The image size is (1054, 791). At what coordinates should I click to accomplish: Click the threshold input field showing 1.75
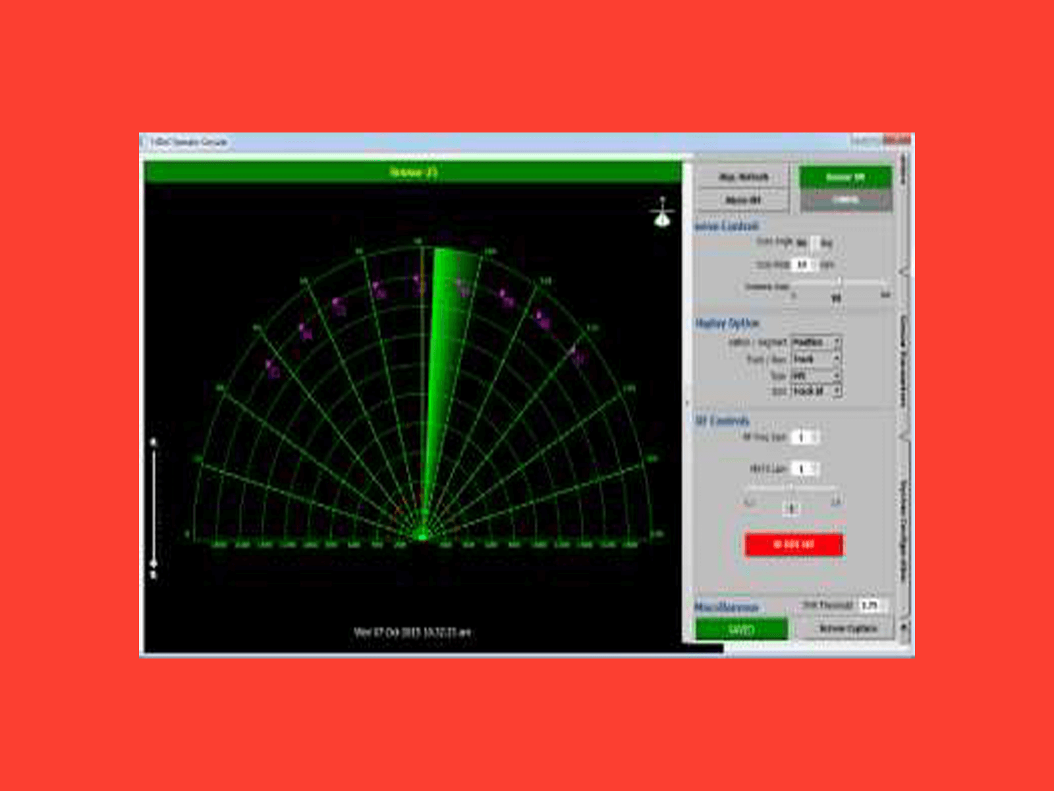coord(870,605)
